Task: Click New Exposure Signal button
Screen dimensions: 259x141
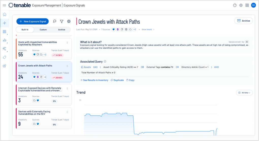Action: click(33, 22)
